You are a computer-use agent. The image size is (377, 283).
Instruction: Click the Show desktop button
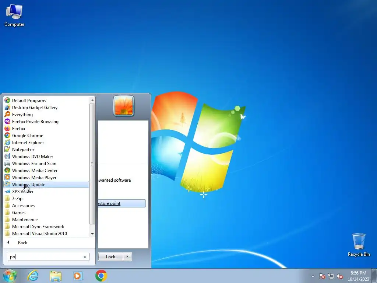[x=374, y=276]
